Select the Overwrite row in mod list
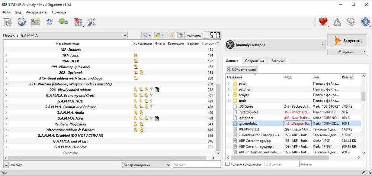The width and height of the screenshot is (372, 176). (110, 153)
